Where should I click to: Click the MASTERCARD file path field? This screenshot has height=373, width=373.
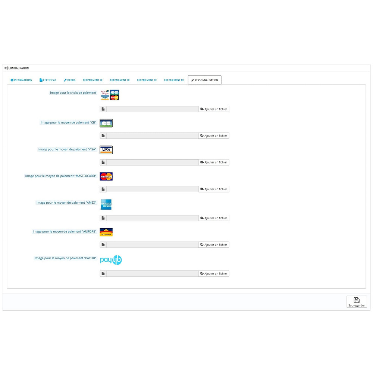[153, 189]
